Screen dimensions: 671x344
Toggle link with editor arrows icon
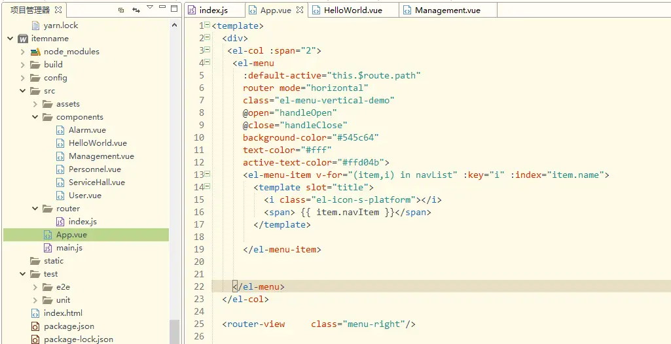[136, 10]
